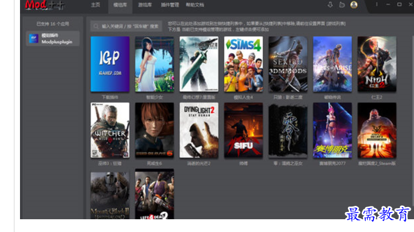This screenshot has height=232, width=414.
Task: Choose the Cyberpunk 2077 game cover
Action: click(x=332, y=130)
